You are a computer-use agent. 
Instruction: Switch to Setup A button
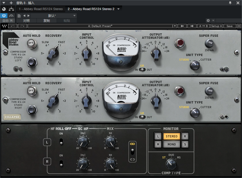(216, 26)
